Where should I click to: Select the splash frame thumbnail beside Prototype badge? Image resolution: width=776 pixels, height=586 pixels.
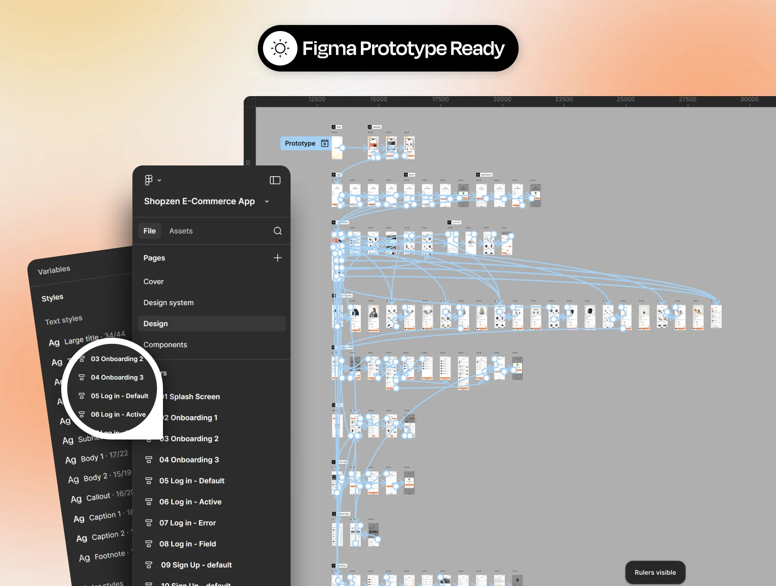[x=337, y=148]
